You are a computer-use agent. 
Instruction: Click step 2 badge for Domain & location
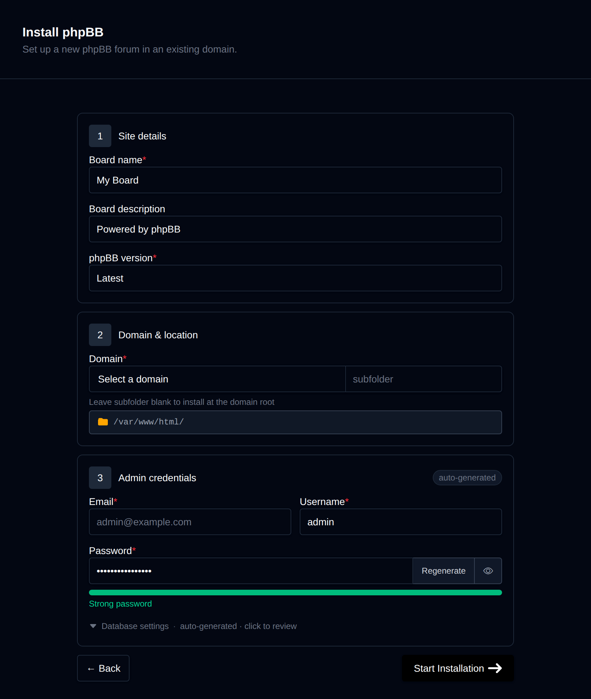click(100, 335)
